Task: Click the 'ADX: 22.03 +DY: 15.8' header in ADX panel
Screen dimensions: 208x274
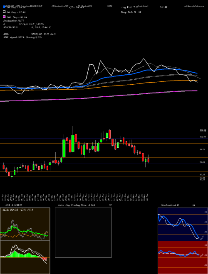Action: (17, 210)
